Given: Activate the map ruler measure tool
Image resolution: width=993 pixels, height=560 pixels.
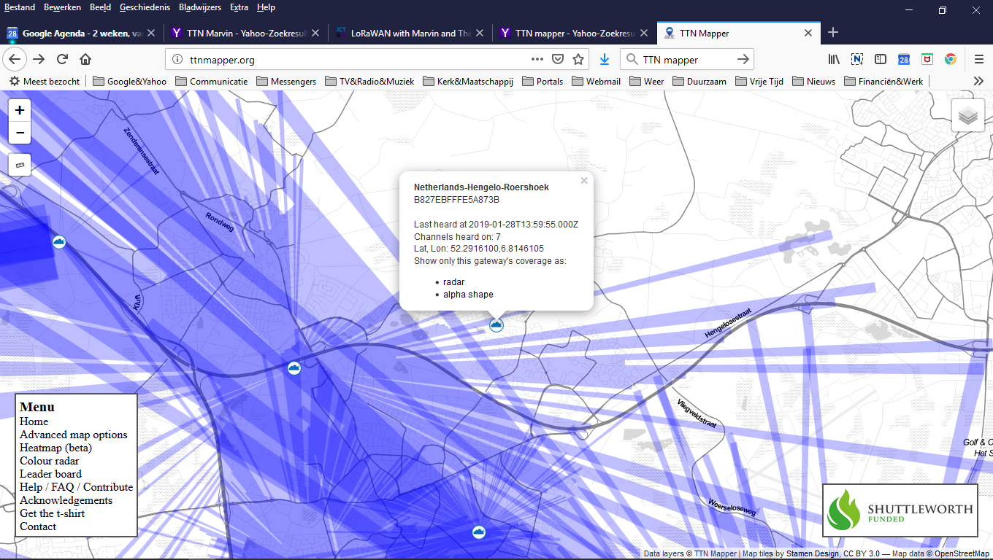Looking at the screenshot, I should tap(20, 165).
